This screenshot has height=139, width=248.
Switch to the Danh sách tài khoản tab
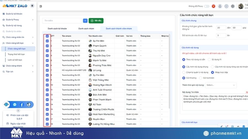coord(57,29)
